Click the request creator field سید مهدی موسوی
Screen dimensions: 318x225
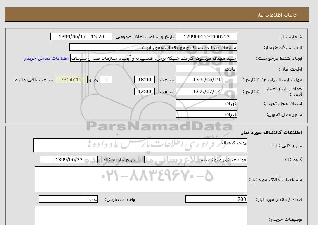[x=154, y=58]
